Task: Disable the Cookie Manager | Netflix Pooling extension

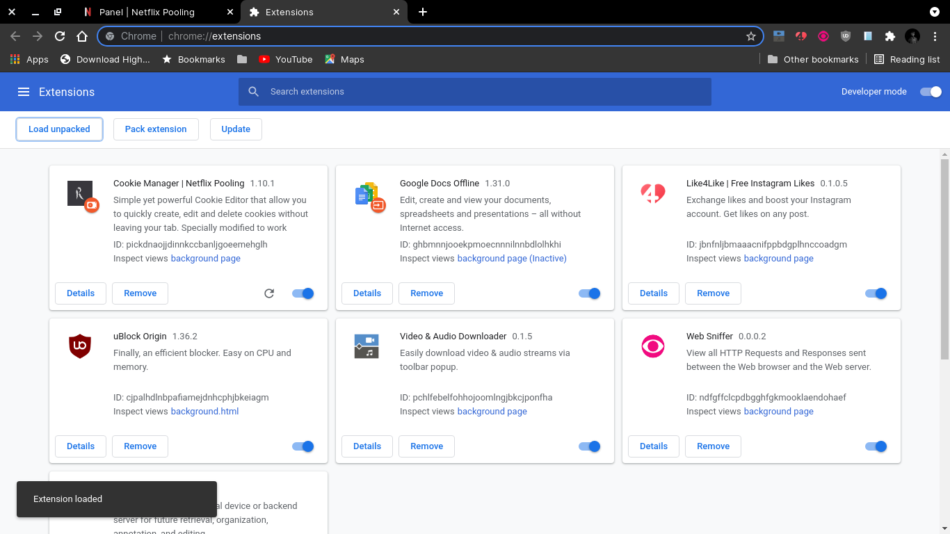Action: pos(303,293)
